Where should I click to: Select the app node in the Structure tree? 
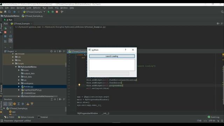[13, 112]
